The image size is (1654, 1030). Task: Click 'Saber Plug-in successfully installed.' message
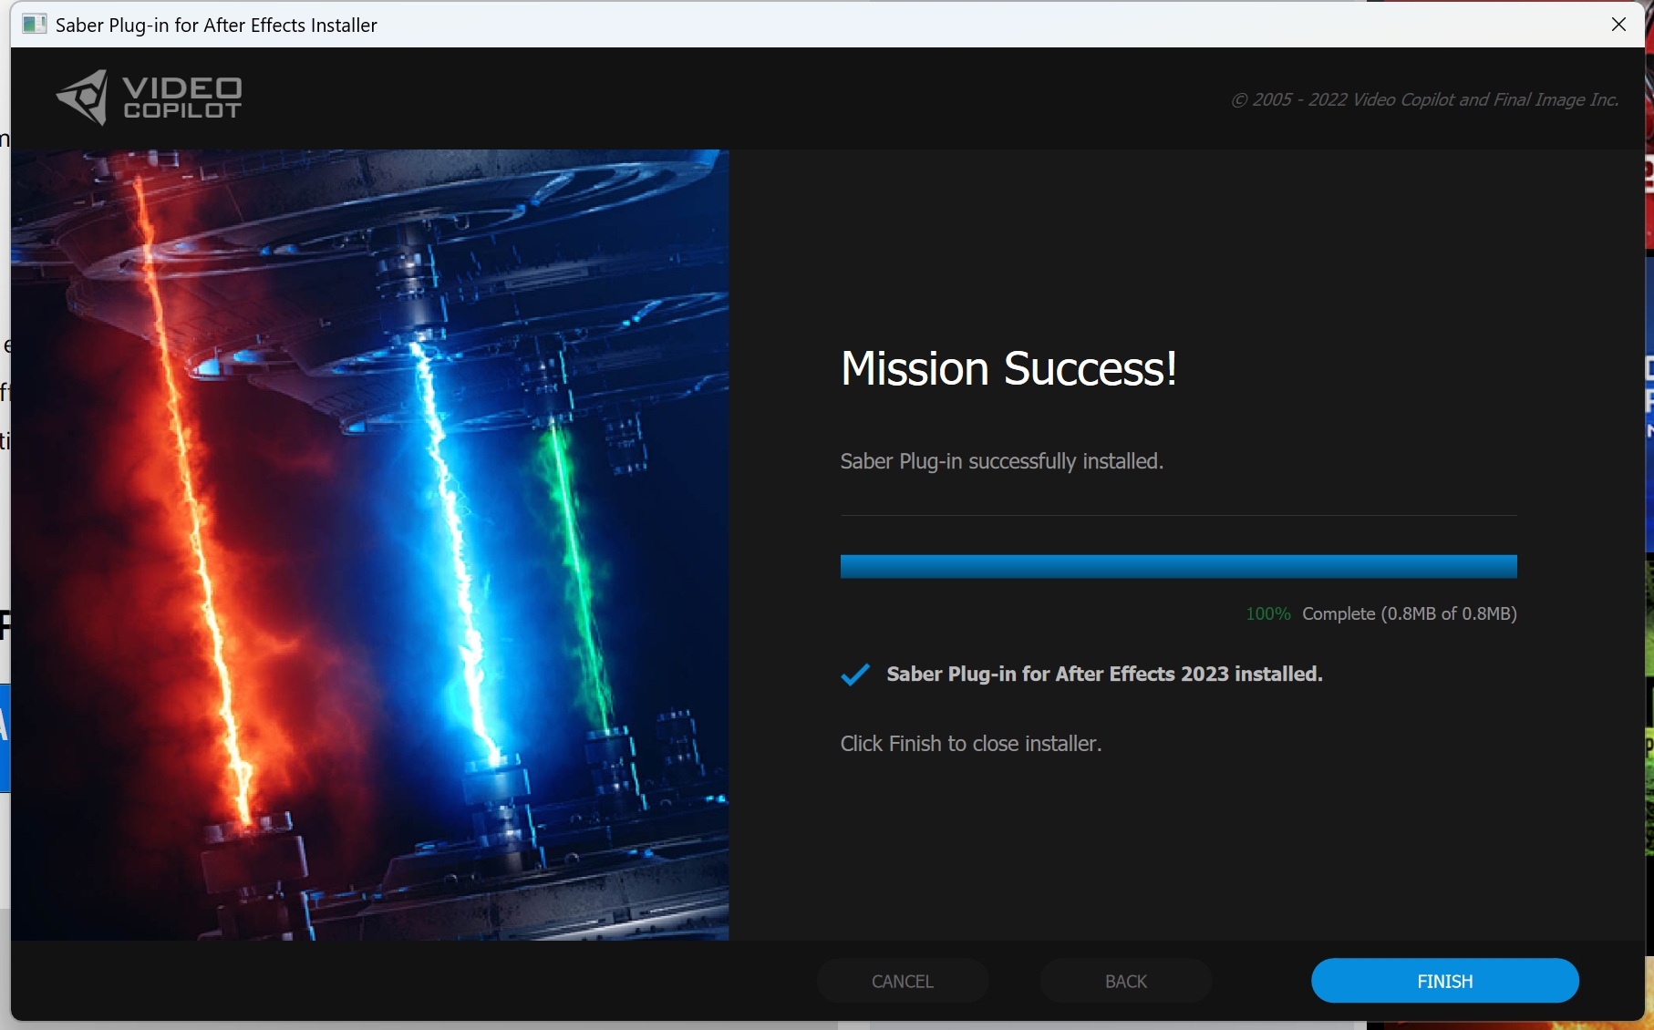[1001, 461]
